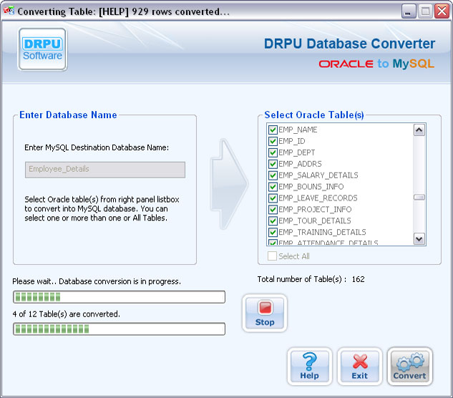This screenshot has width=453, height=398.
Task: Click the application icon in title bar
Action: click(9, 11)
